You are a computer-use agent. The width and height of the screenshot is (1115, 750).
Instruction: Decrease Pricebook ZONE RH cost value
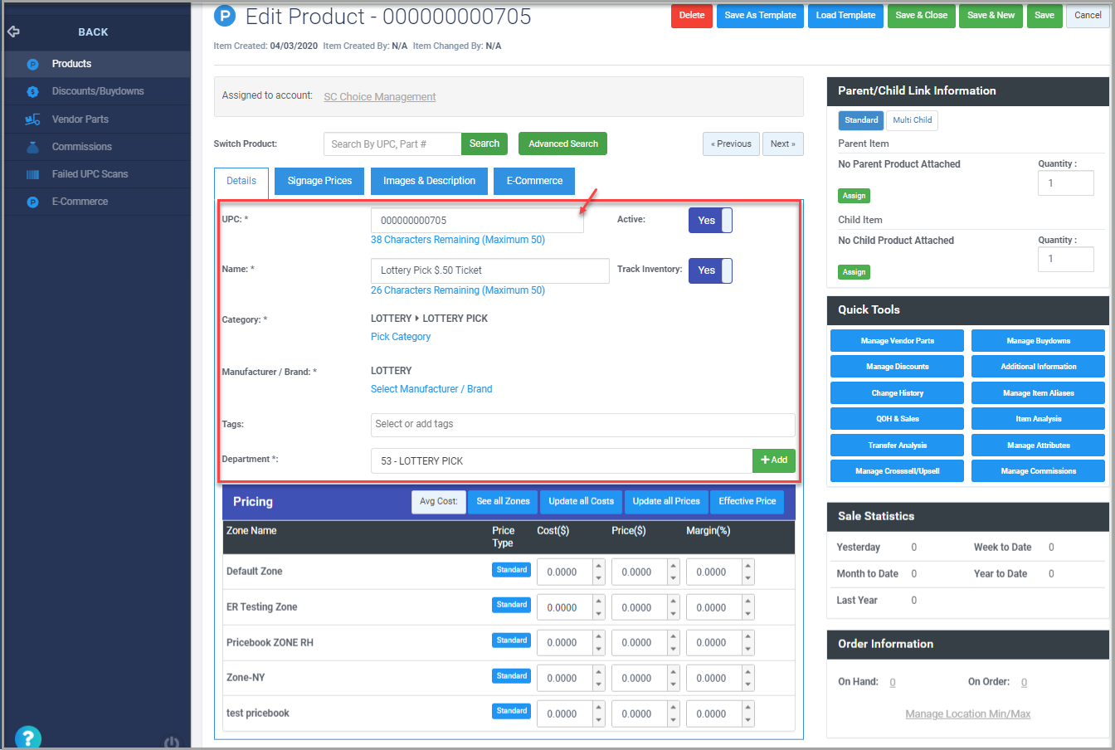(x=598, y=650)
